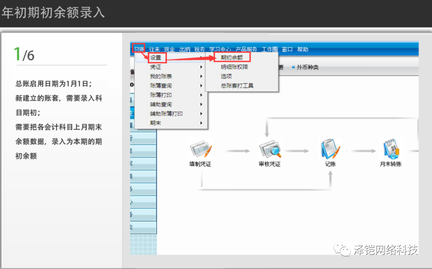Image resolution: width=432 pixels, height=269 pixels.
Task: Open the 往来 menu
Action: click(x=154, y=49)
